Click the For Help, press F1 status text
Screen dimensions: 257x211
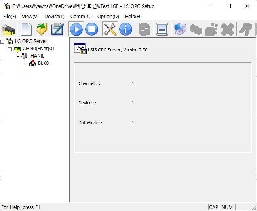click(21, 207)
